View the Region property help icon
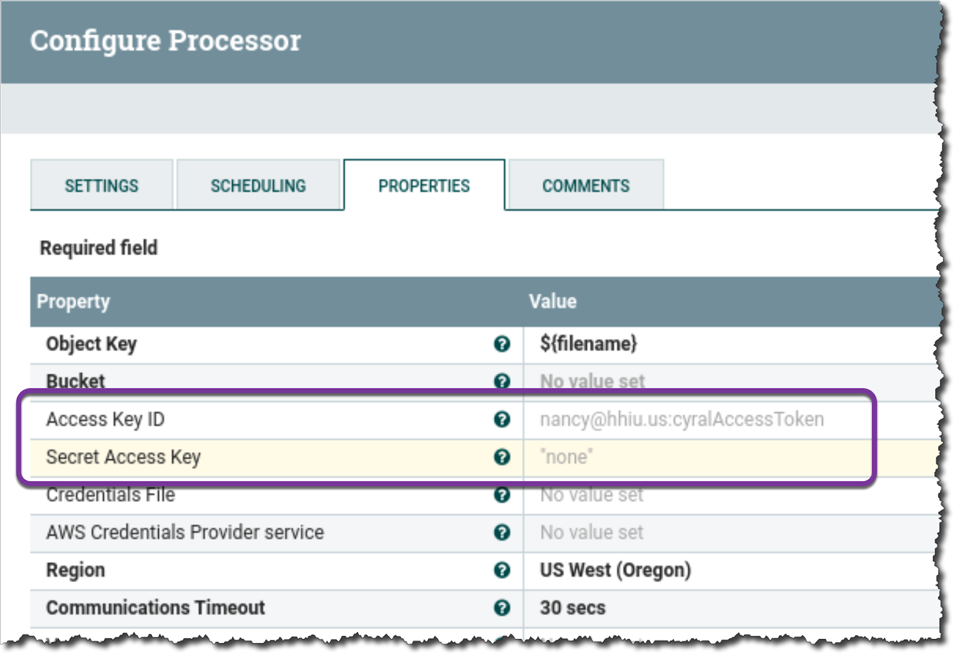The height and width of the screenshot is (655, 955). (503, 570)
